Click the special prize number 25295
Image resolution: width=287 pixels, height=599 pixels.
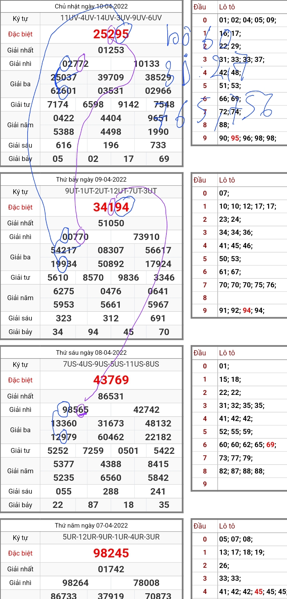[x=111, y=34]
